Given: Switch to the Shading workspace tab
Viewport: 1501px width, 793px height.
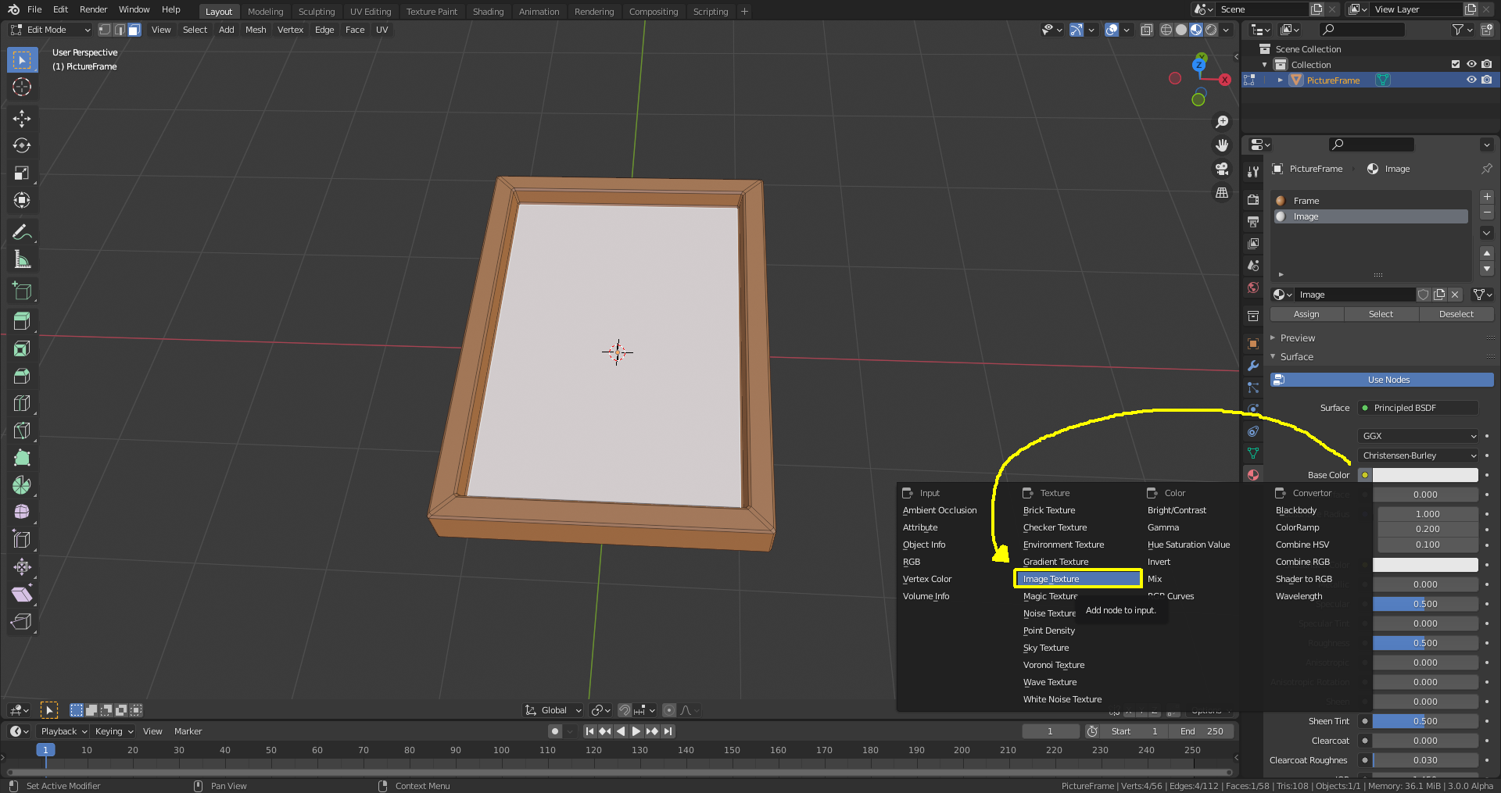Looking at the screenshot, I should (x=488, y=11).
